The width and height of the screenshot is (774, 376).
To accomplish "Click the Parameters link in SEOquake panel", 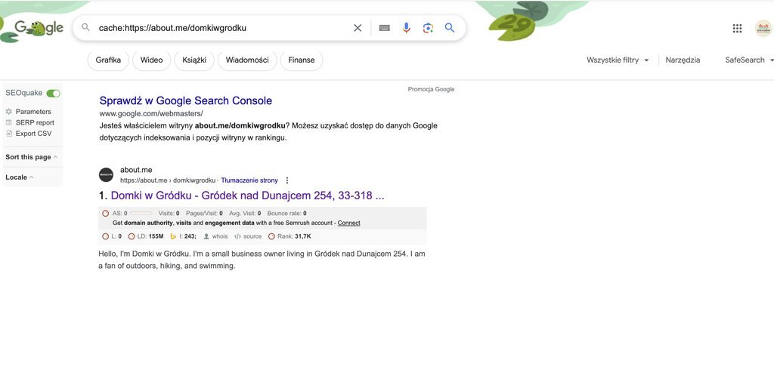I will (33, 112).
